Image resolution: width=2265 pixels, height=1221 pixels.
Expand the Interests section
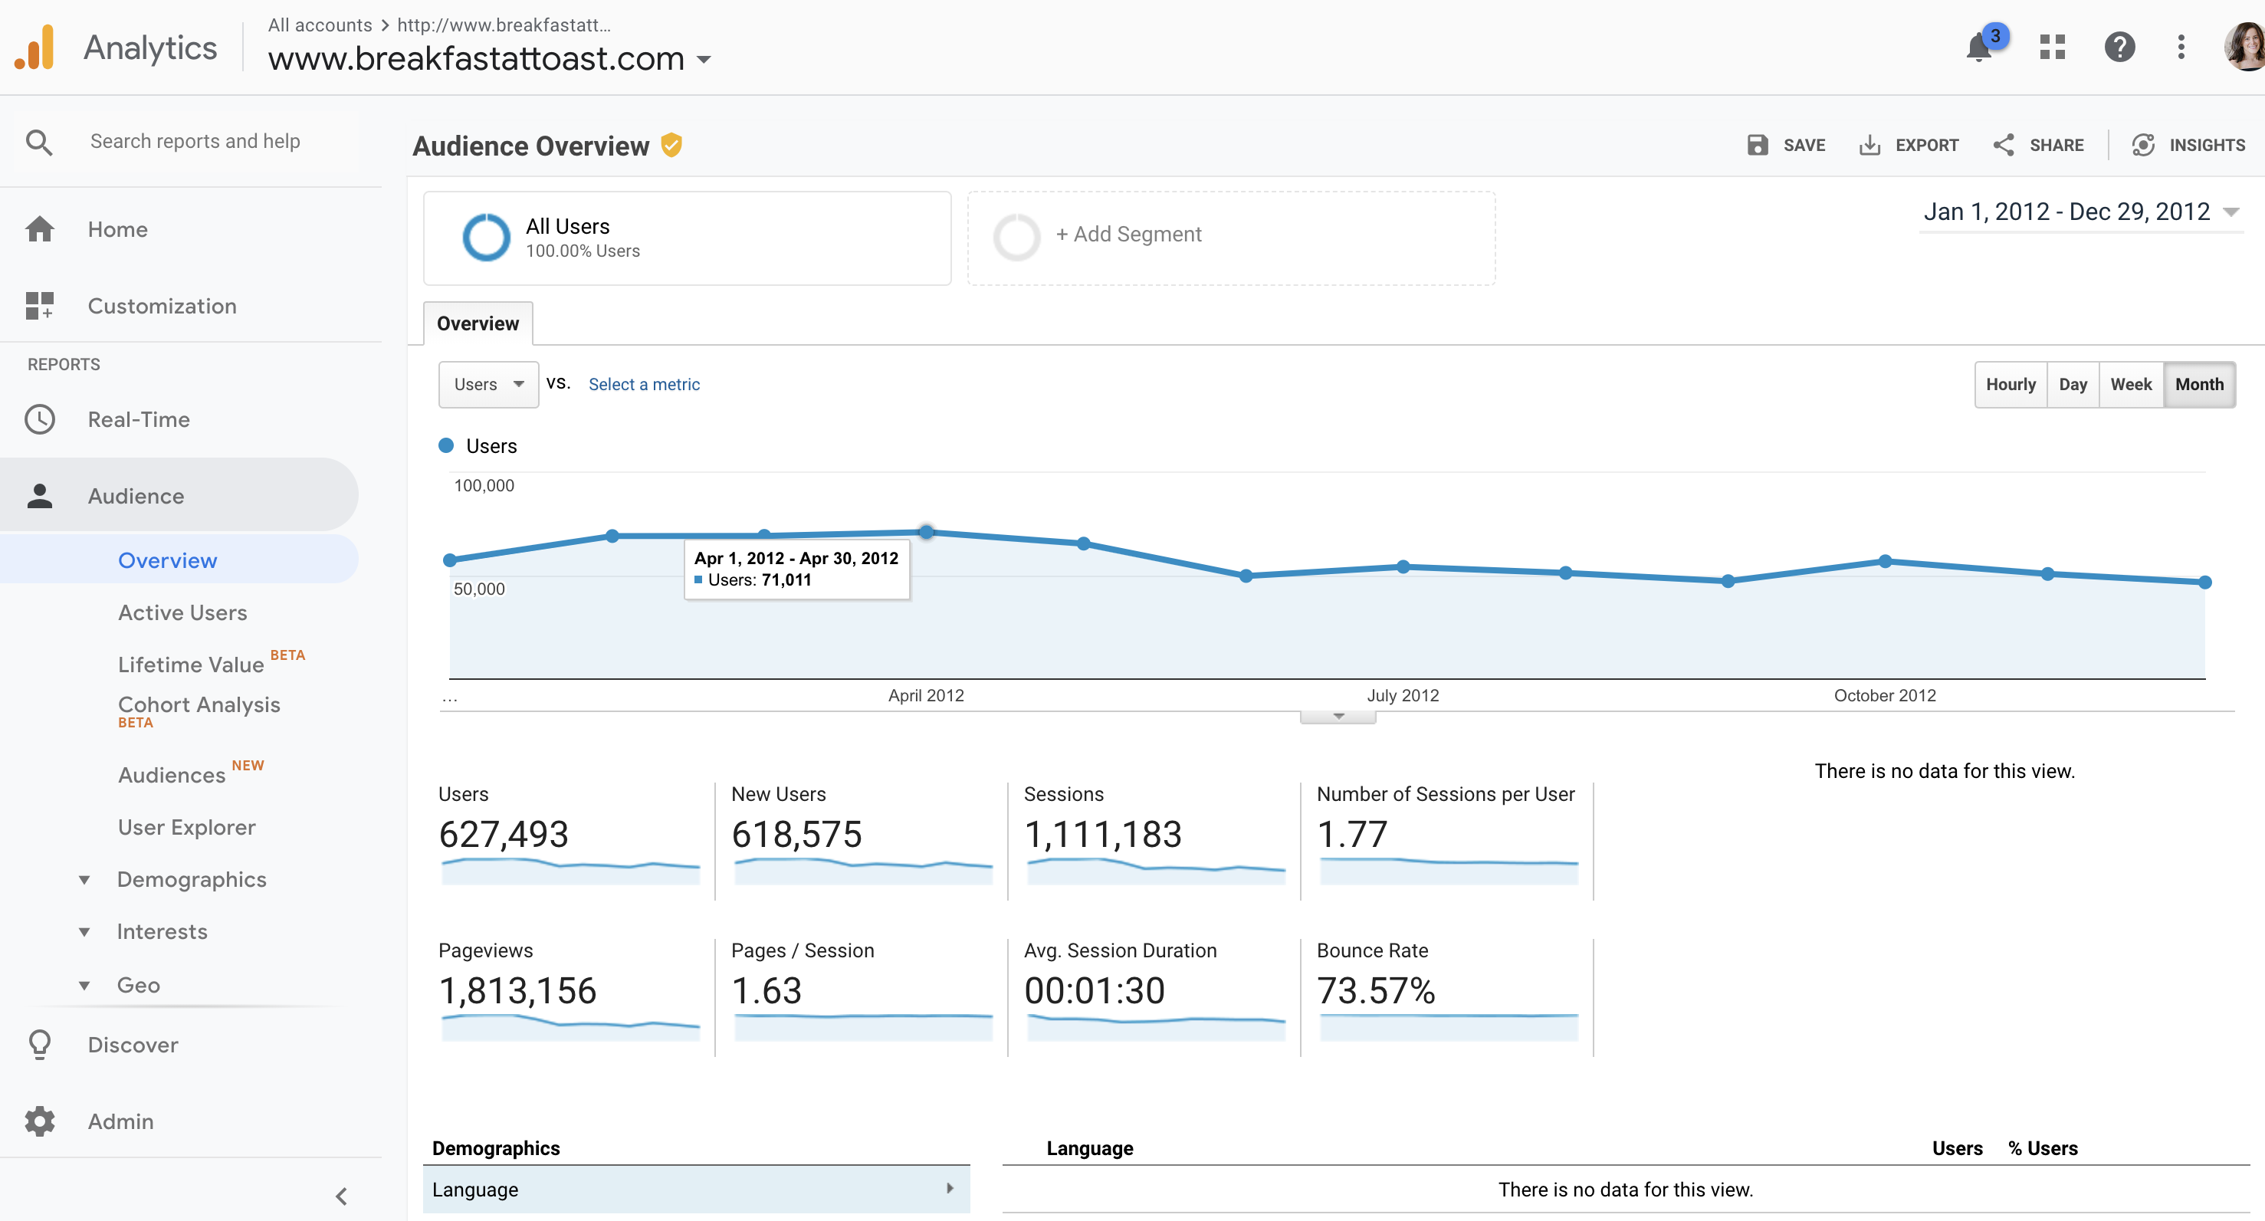pos(84,932)
